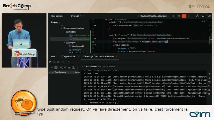Jump down the stacktrace arrow in console
This screenshot has width=214, height=120.
point(209,78)
